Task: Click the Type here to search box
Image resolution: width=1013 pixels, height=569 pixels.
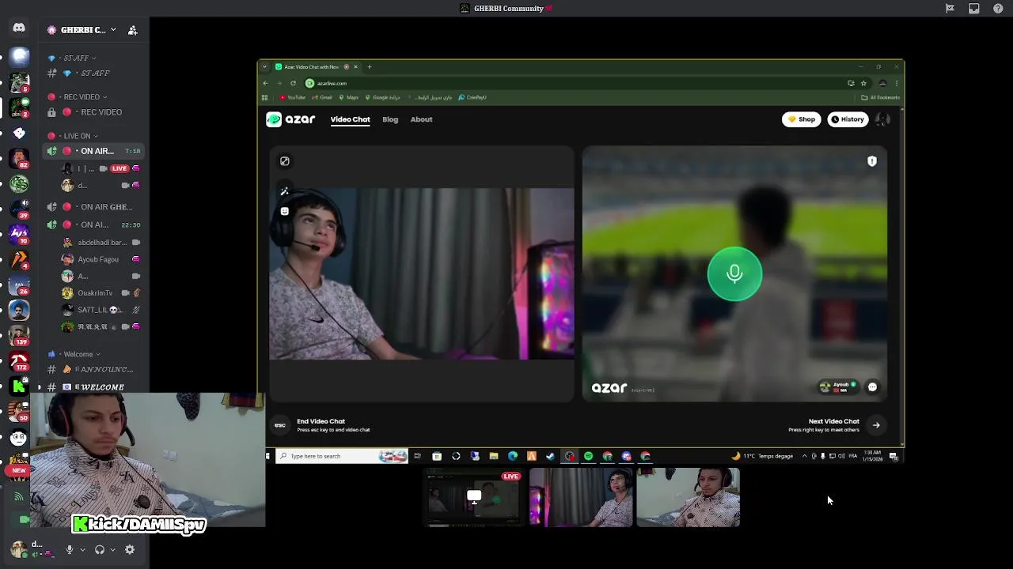Action: tap(341, 456)
